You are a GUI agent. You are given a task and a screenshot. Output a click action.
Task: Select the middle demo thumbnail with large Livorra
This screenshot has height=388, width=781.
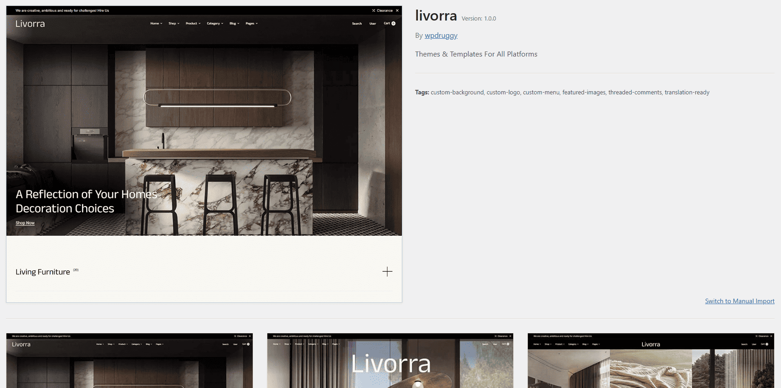click(390, 361)
